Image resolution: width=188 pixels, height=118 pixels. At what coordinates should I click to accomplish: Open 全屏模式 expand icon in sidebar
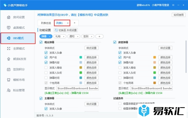(x=8, y=49)
